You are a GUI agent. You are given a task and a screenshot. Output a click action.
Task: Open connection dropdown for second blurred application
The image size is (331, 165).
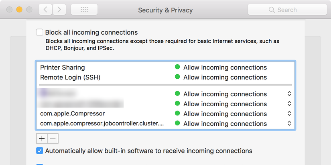289,104
